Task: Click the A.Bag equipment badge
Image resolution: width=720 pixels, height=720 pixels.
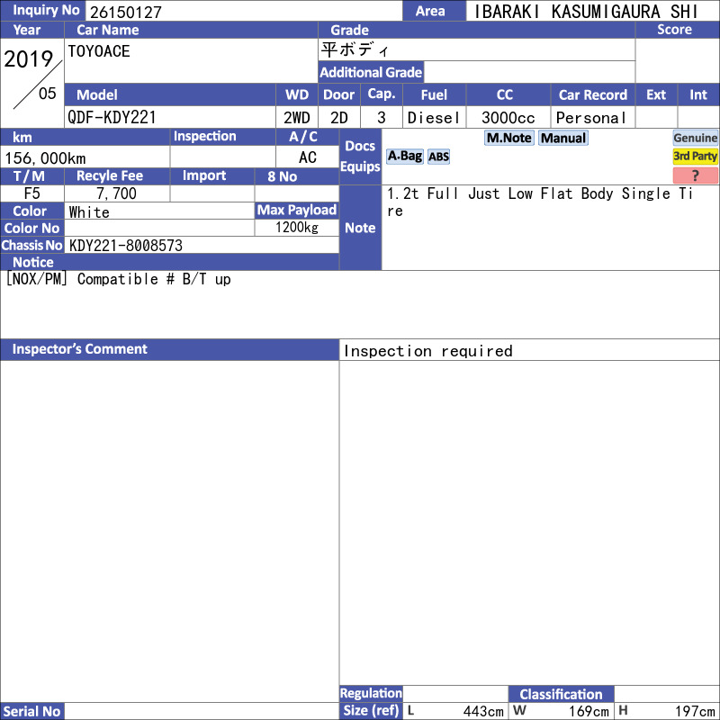Action: 404,156
